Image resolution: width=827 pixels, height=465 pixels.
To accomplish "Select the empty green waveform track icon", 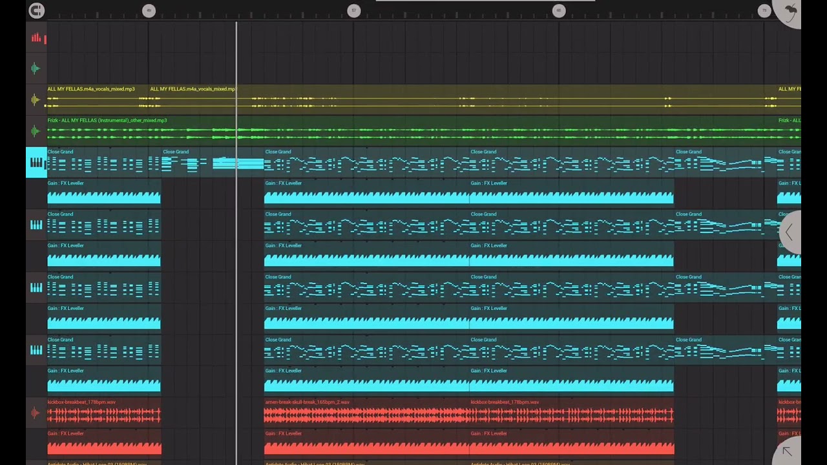I will tap(36, 68).
